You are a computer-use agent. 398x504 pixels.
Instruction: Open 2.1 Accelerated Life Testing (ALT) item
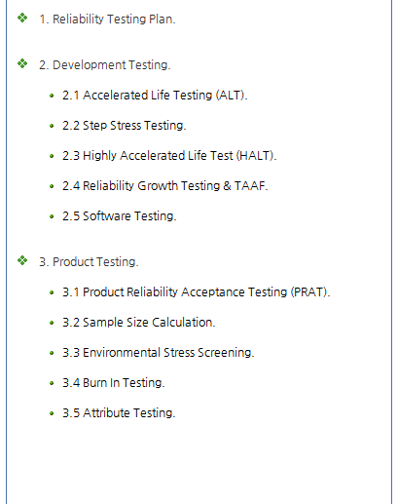point(155,96)
